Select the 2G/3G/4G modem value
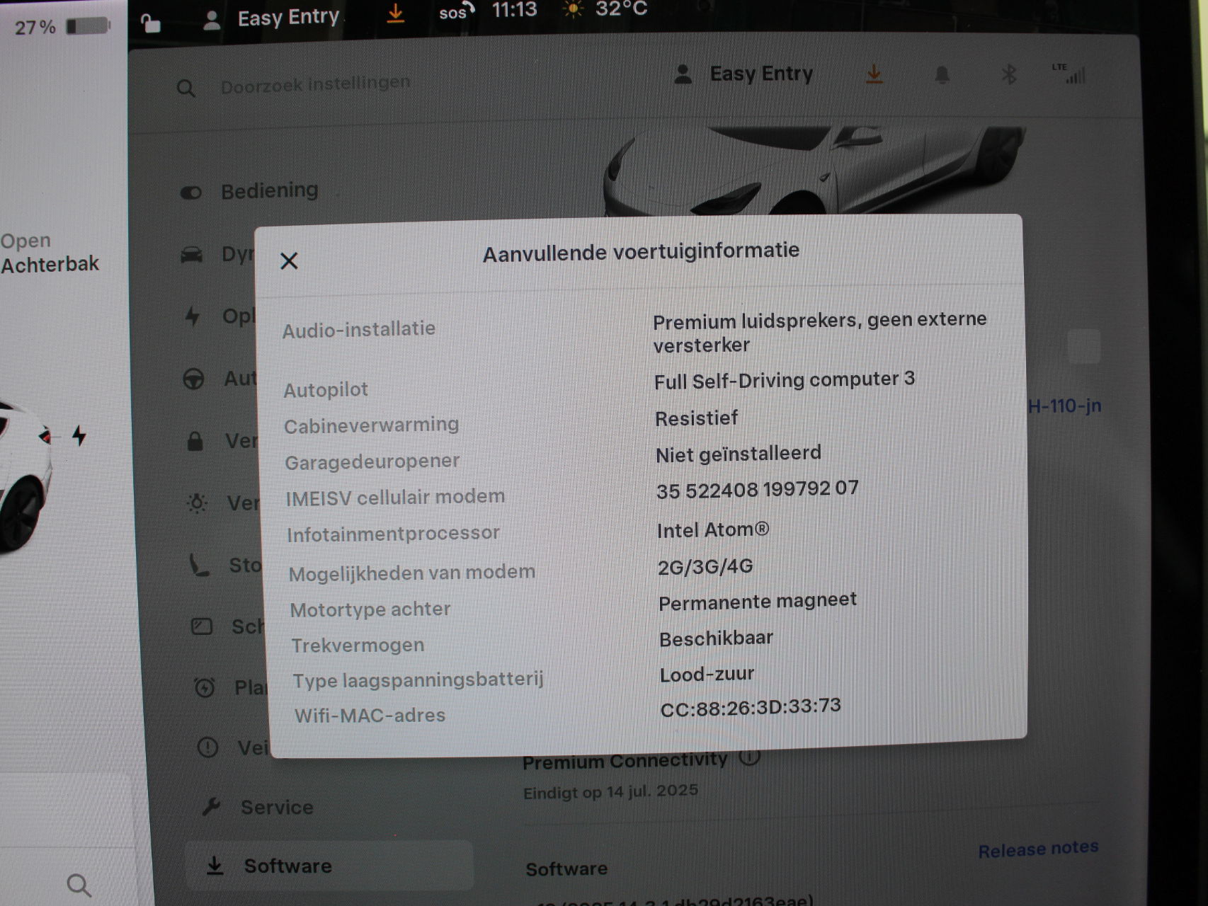 pos(705,567)
